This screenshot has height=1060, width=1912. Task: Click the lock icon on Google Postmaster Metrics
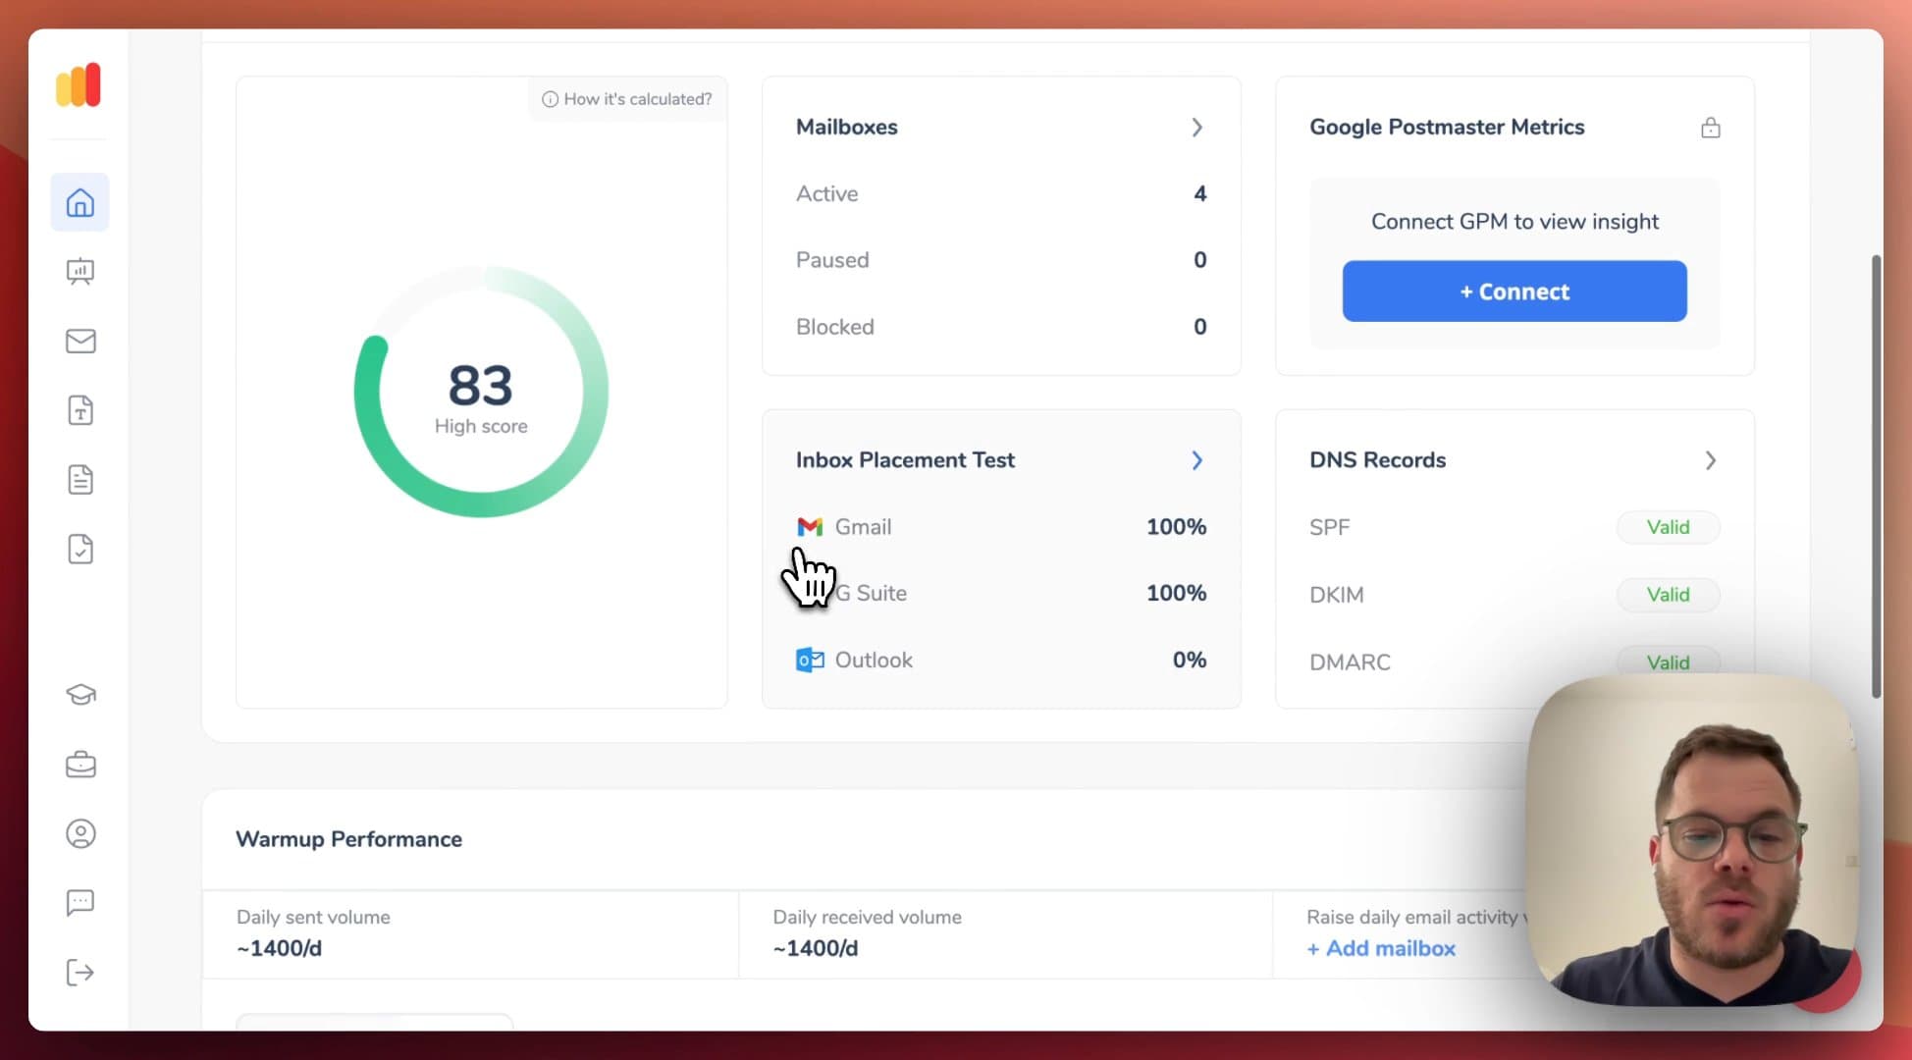coord(1711,127)
